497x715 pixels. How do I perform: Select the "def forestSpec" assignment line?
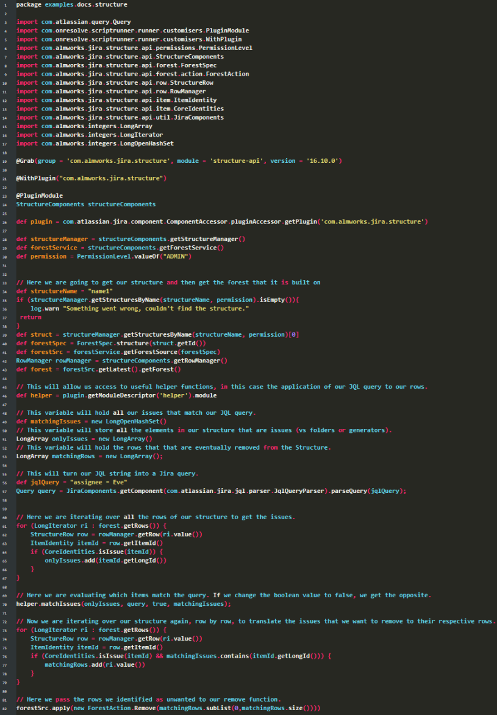(111, 343)
